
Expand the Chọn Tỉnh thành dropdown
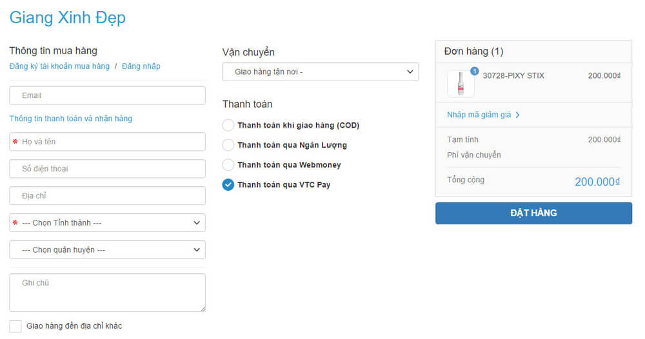107,223
